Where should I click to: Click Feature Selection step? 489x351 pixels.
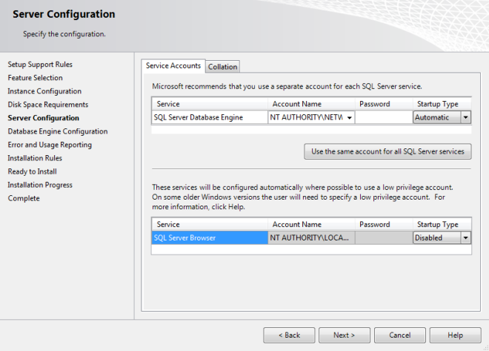click(x=36, y=78)
